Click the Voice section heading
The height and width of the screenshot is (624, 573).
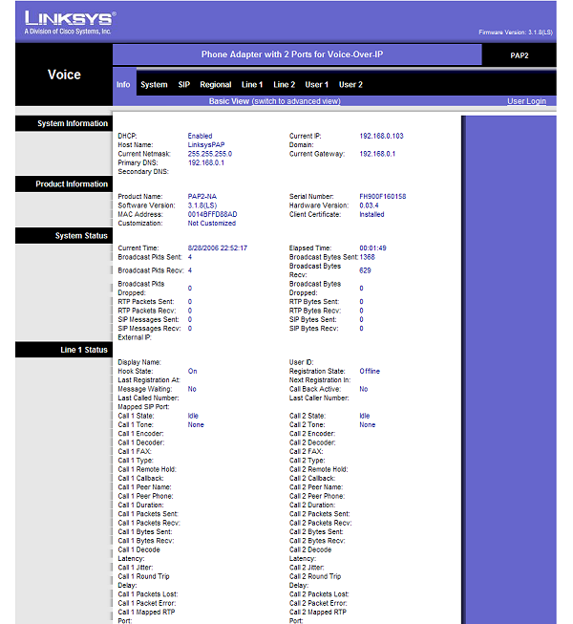coord(64,75)
